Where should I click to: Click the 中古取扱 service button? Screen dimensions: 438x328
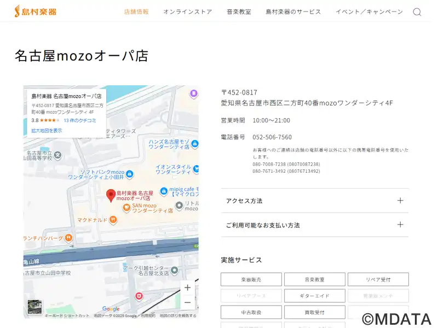pos(251,312)
